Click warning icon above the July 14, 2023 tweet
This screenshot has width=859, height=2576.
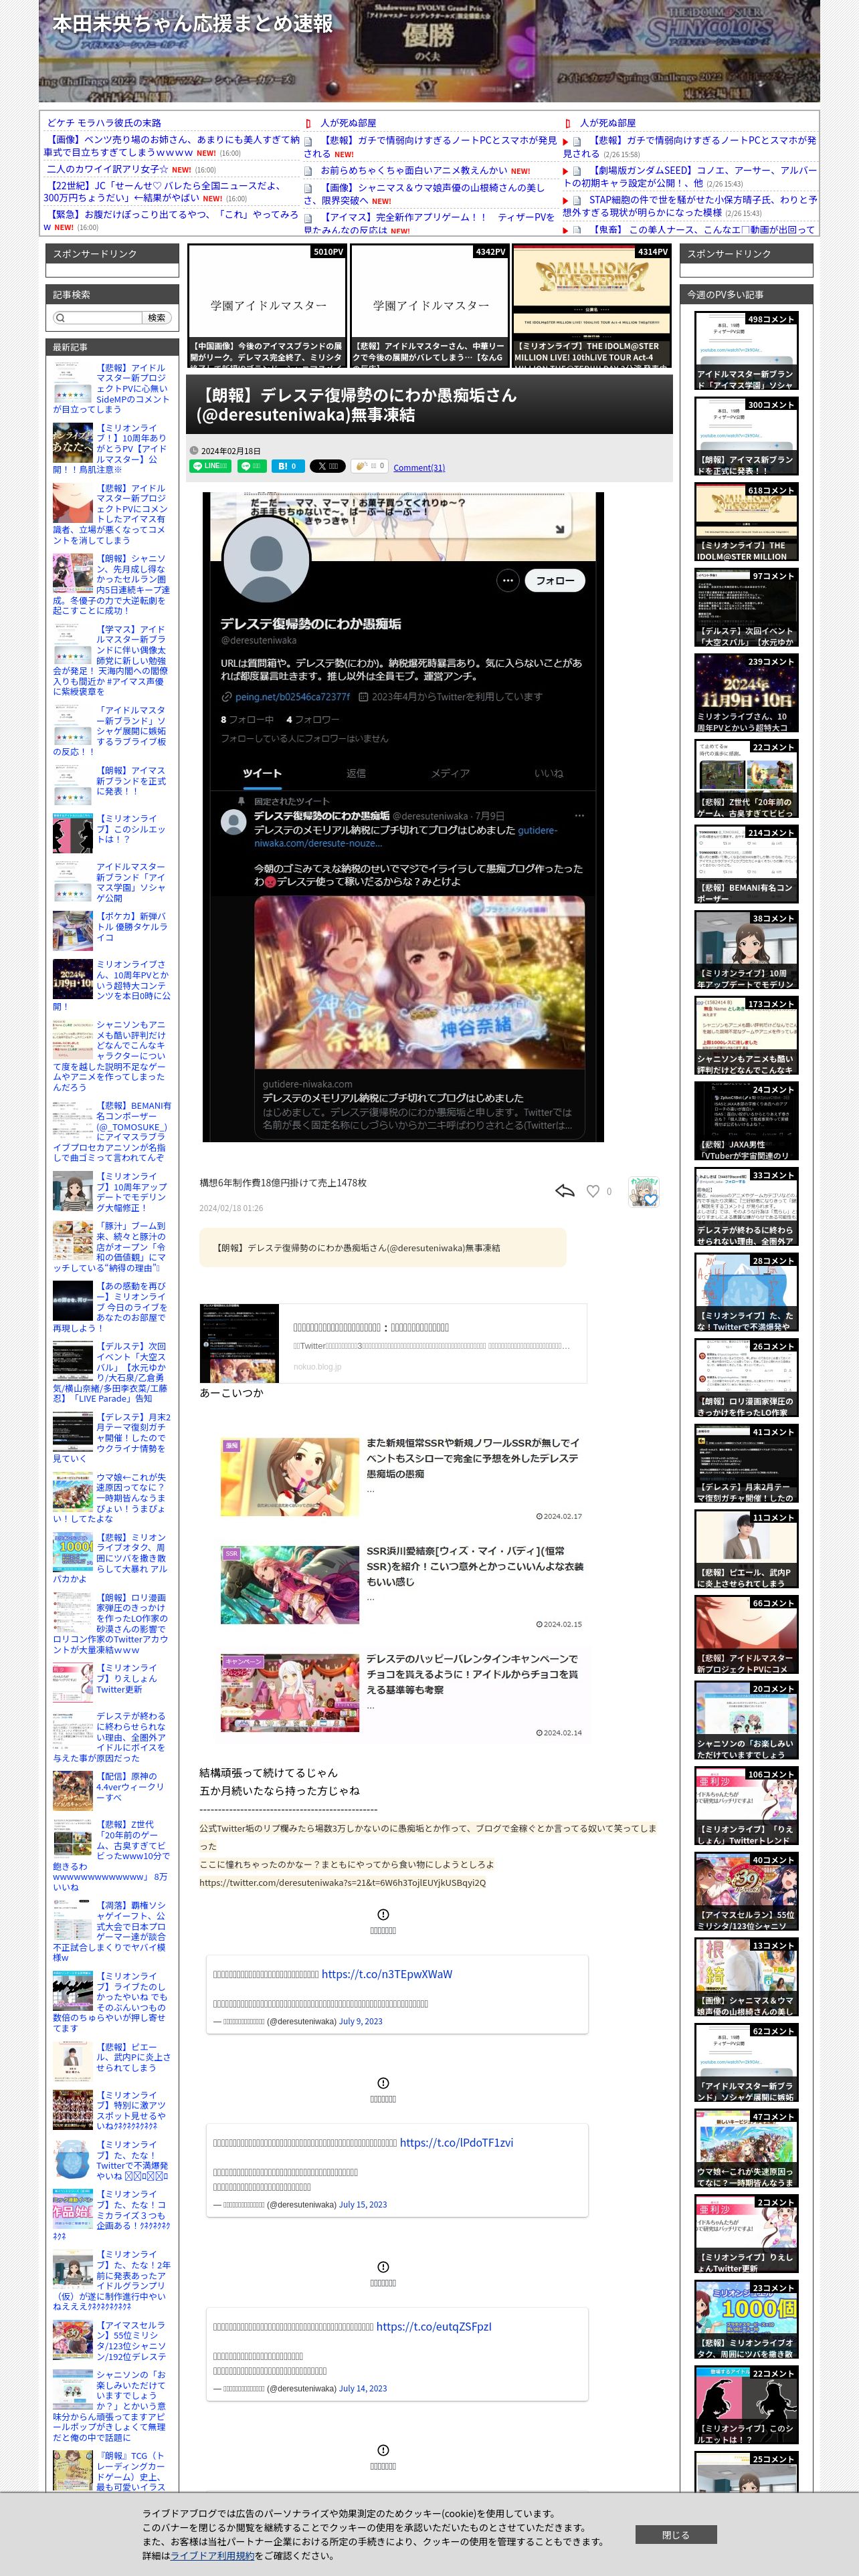click(x=383, y=2266)
